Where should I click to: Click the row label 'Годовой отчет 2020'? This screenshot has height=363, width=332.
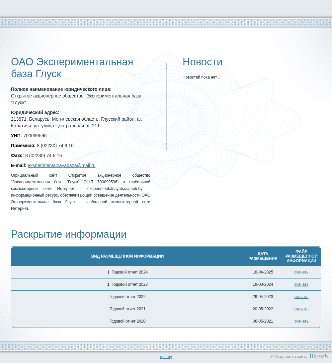pos(127,321)
